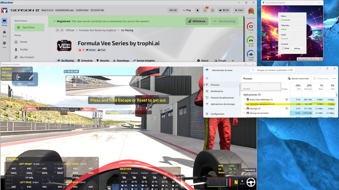Select Rendimiento in Task Manager sidebar

[222, 91]
